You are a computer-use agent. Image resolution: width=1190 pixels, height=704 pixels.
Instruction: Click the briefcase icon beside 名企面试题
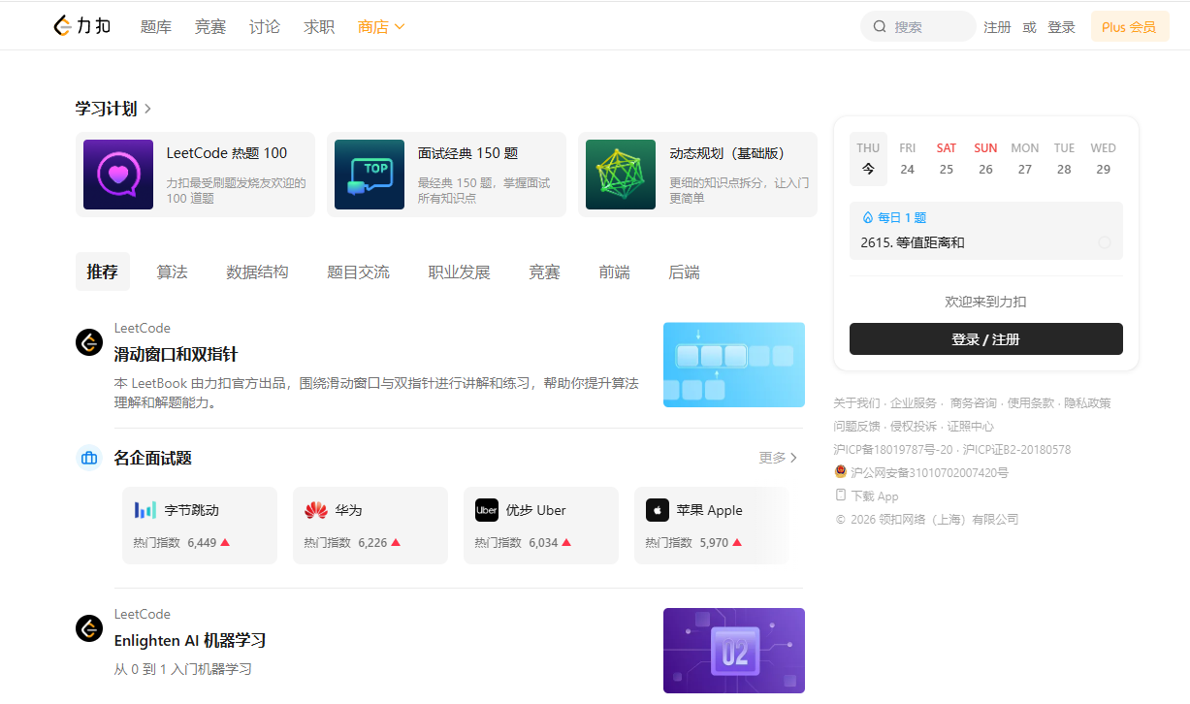[89, 457]
